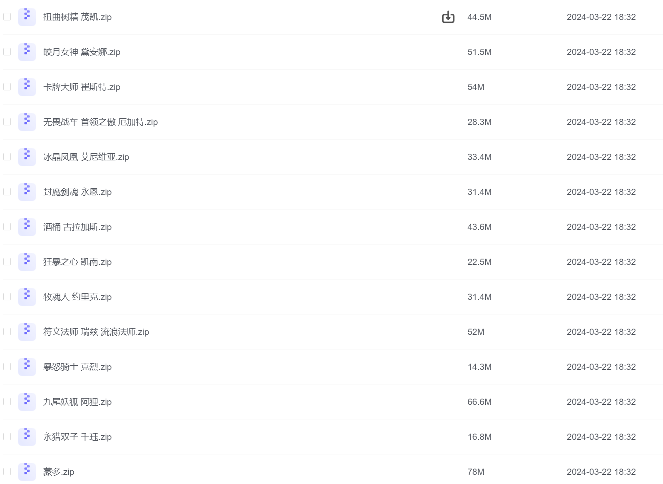Viewport: 663px width, 484px height.
Task: Click the archive icon for 酒桶 古拉加斯.zip
Action: tap(27, 227)
